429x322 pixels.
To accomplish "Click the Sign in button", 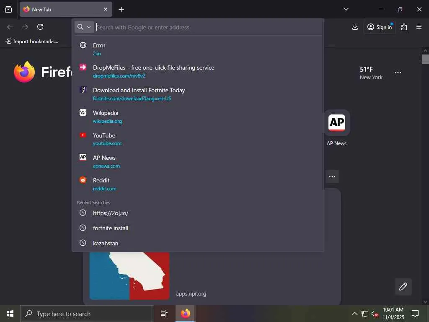I will coord(380,27).
